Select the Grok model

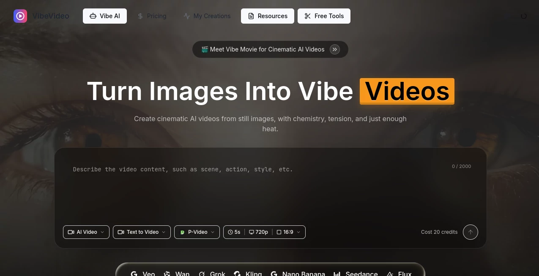tap(212, 273)
